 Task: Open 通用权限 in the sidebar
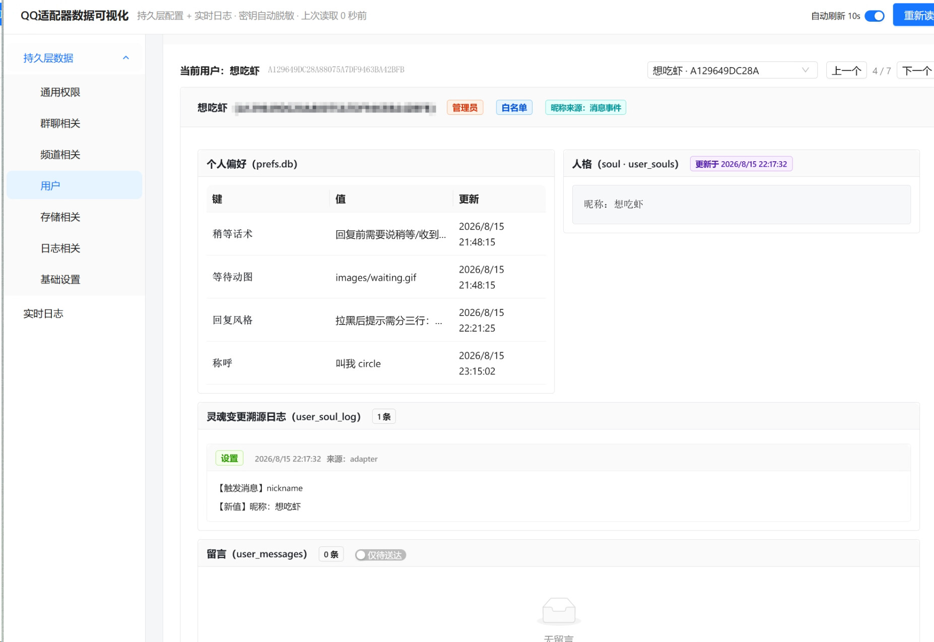75,92
